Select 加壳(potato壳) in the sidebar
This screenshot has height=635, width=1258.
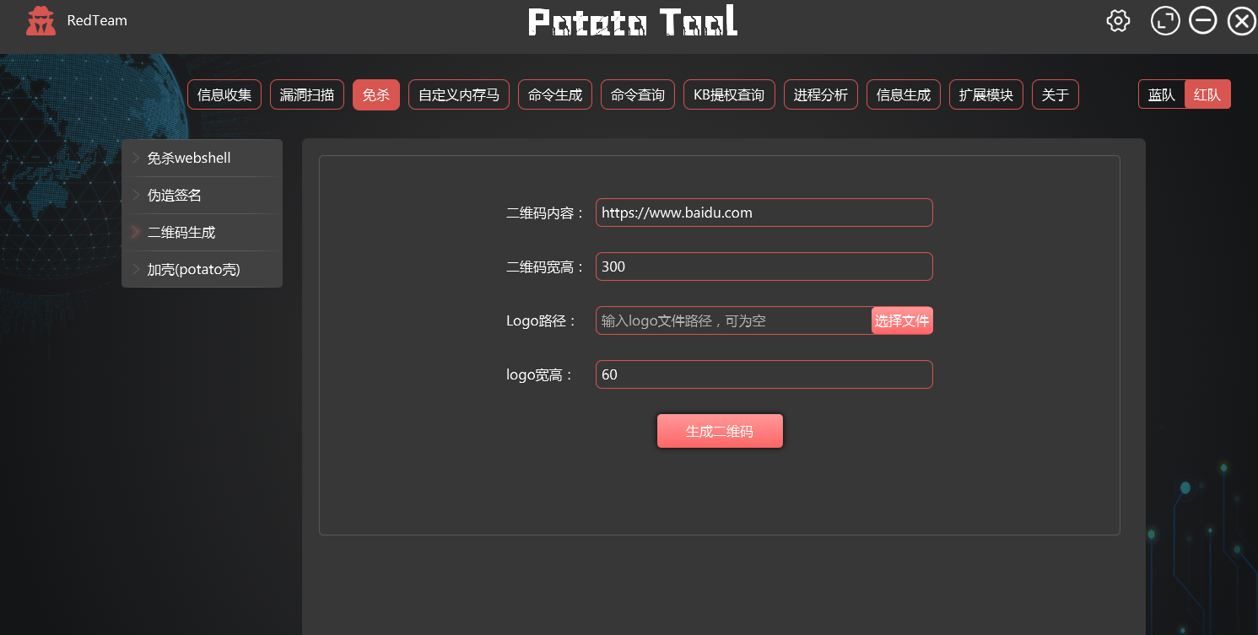[202, 269]
